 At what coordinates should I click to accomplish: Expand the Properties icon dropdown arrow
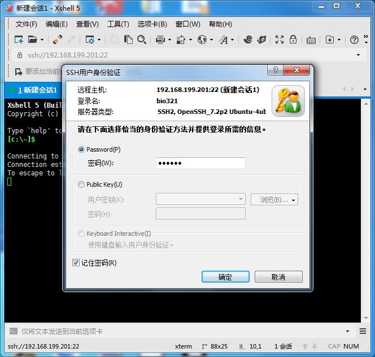[99, 39]
